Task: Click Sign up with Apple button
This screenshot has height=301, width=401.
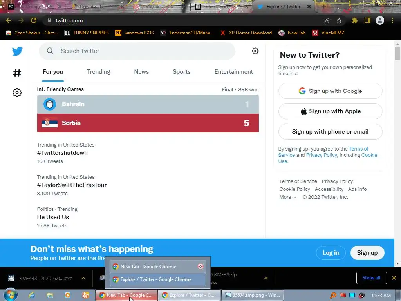Action: coord(330,111)
